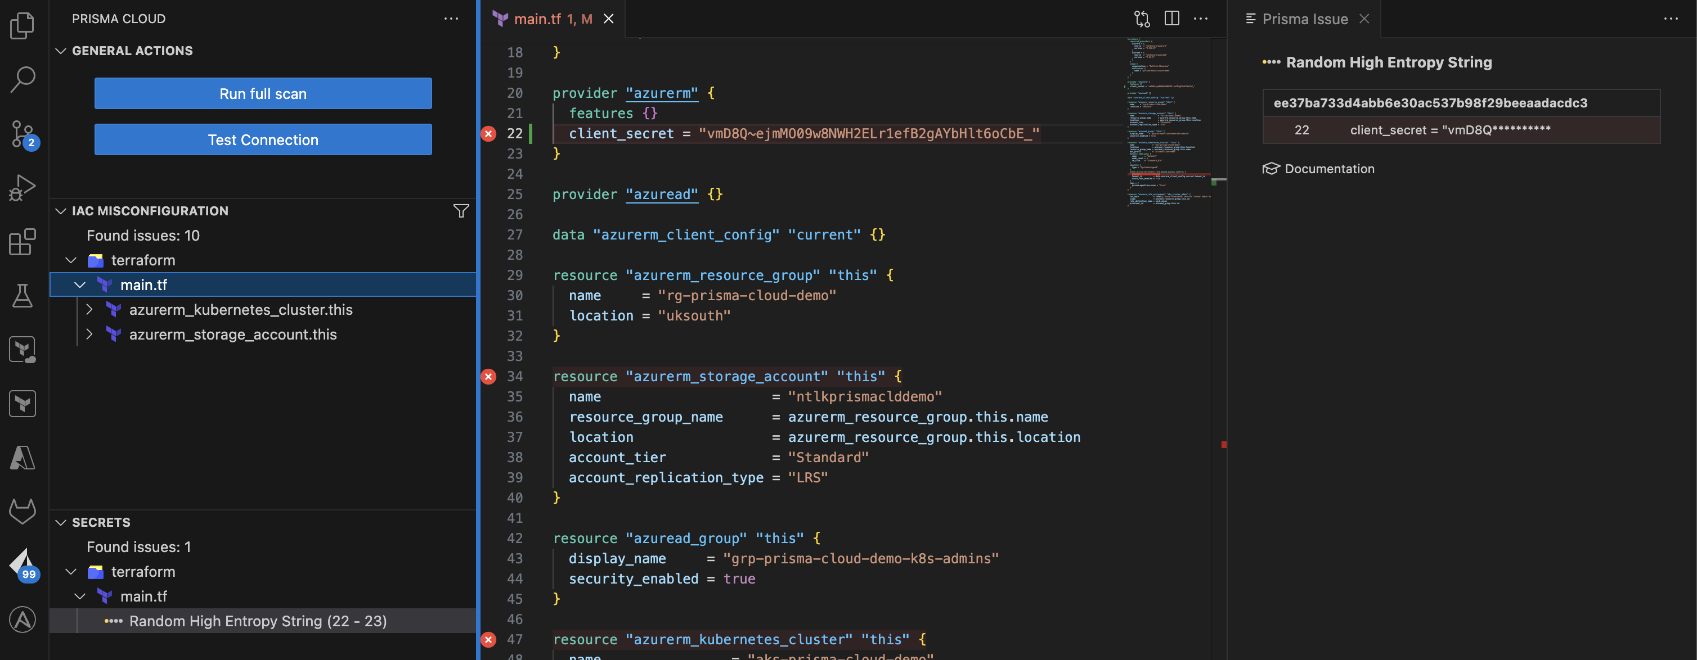
Task: Click red marker in editor overview ruler
Action: [x=1223, y=445]
